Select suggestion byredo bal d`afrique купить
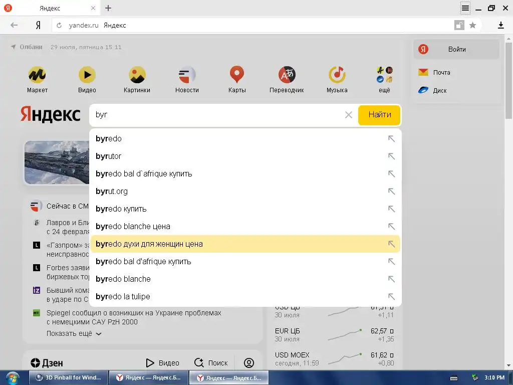The width and height of the screenshot is (513, 385). 245,174
